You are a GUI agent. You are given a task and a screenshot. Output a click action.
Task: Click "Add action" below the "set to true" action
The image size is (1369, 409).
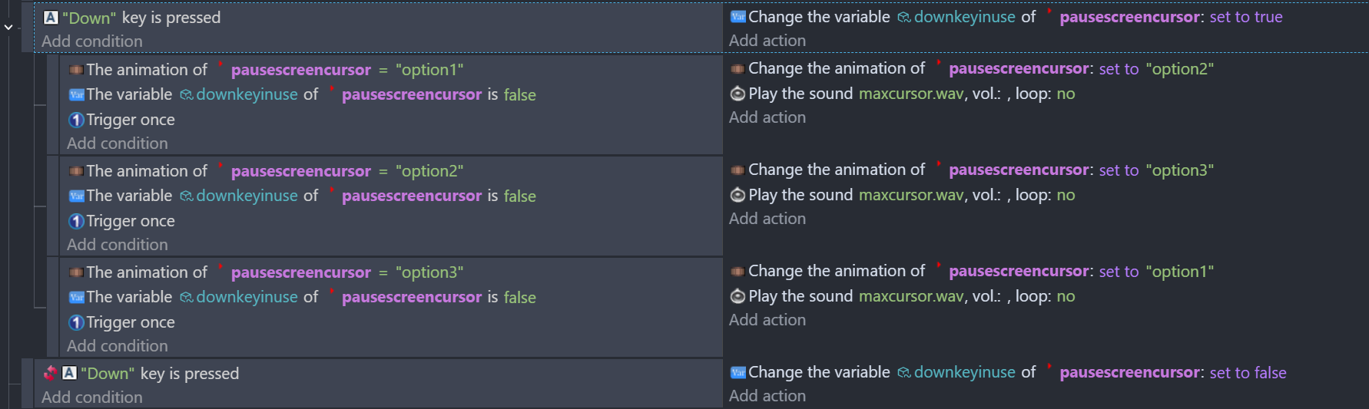coord(767,41)
